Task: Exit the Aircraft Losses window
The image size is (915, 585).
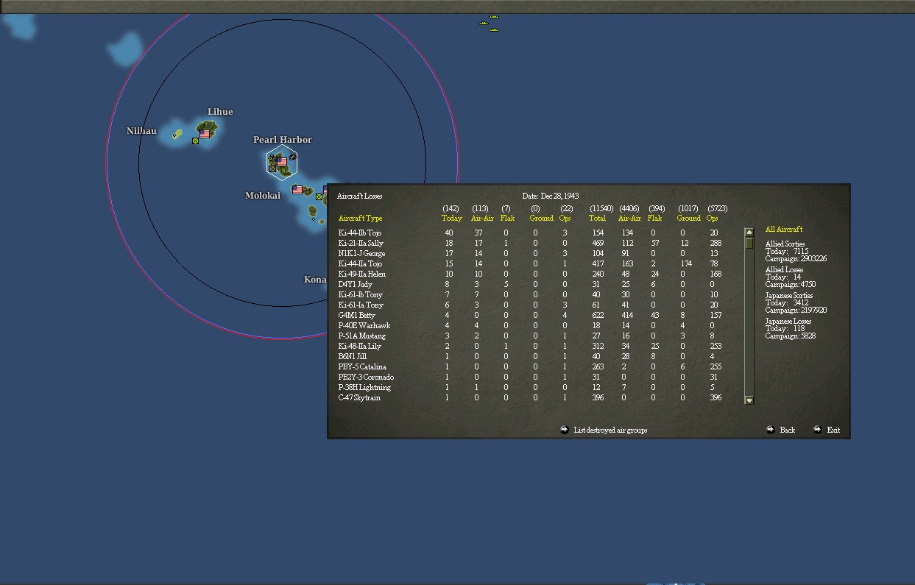Action: tap(833, 430)
